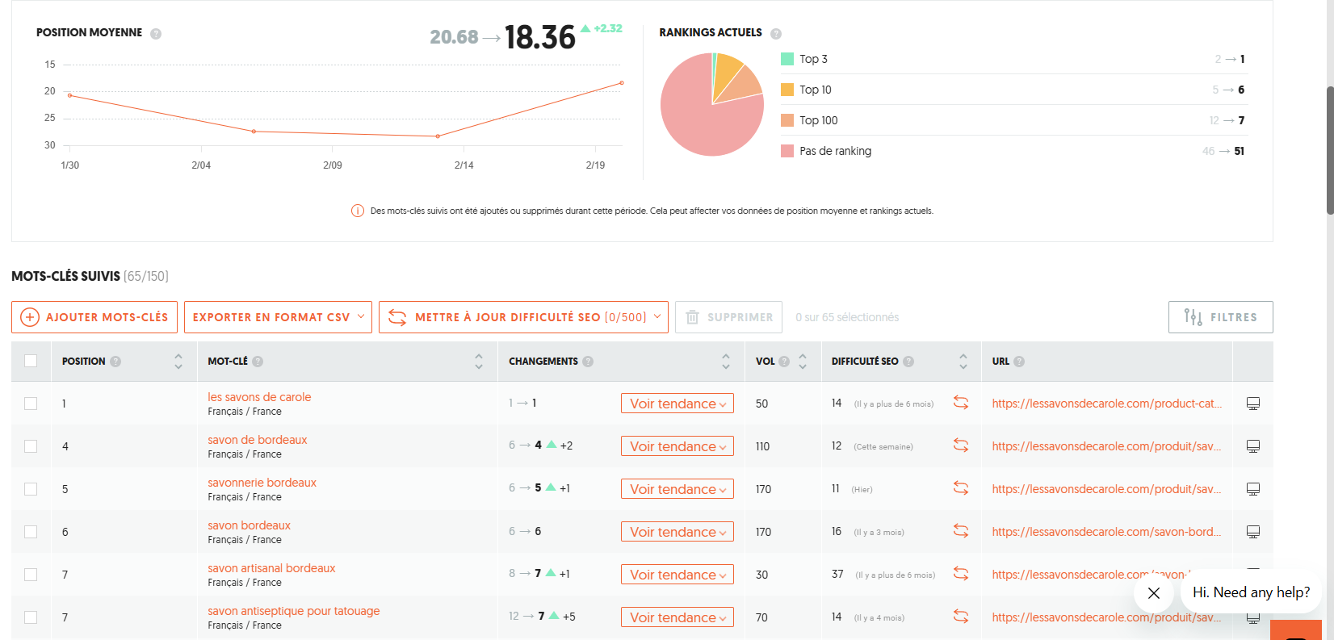Select checkbox for savon bordeaux row
This screenshot has width=1334, height=640.
31,532
